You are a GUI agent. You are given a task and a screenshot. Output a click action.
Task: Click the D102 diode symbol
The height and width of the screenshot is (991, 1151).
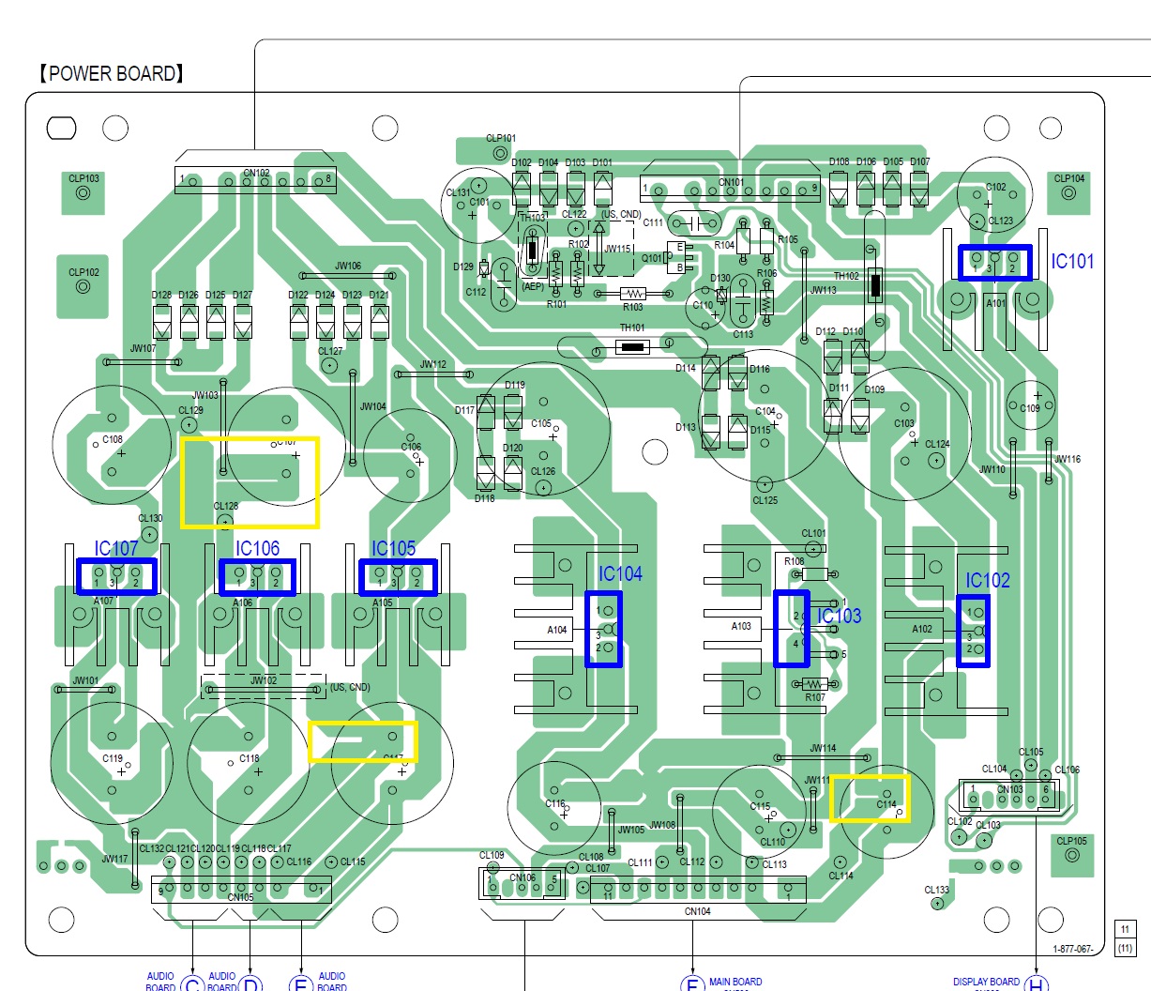click(x=522, y=189)
